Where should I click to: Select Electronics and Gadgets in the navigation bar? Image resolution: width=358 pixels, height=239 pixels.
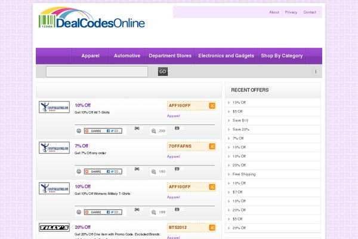tap(226, 56)
